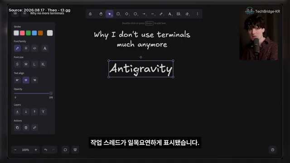Select the Pencil draw tool

(161, 14)
